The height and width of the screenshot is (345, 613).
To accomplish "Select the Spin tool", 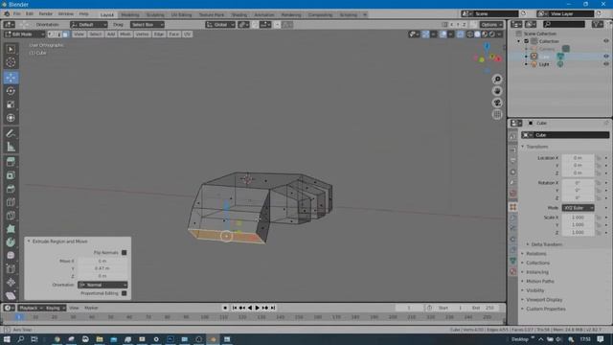I will tap(11, 242).
